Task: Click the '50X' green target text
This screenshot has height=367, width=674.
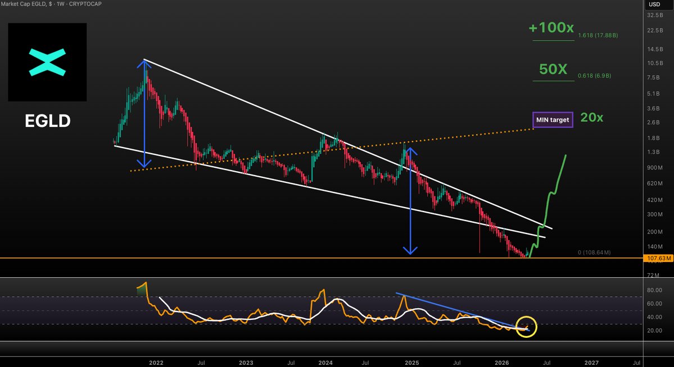Action: (553, 69)
